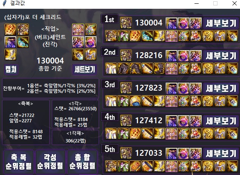
Task: Open 세부보기 details for 5th rank
Action: [x=221, y=153]
